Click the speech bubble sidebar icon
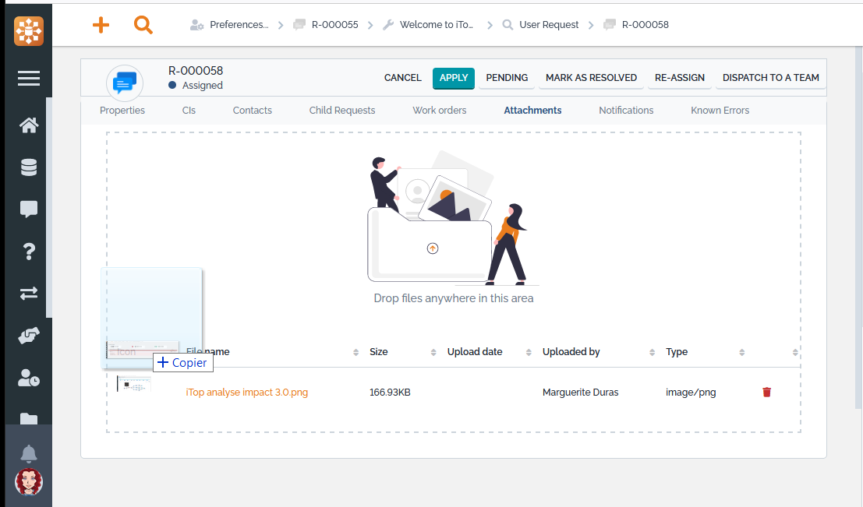This screenshot has height=507, width=863. point(29,209)
